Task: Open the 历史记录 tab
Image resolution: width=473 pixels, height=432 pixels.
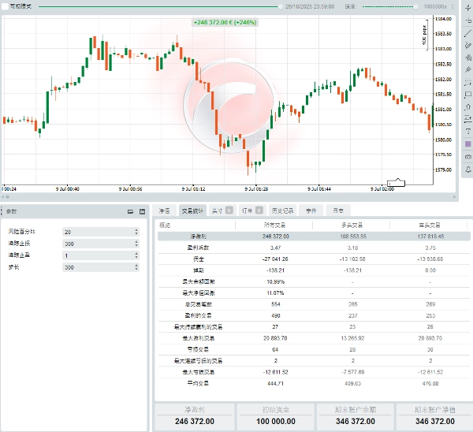Action: coord(282,211)
